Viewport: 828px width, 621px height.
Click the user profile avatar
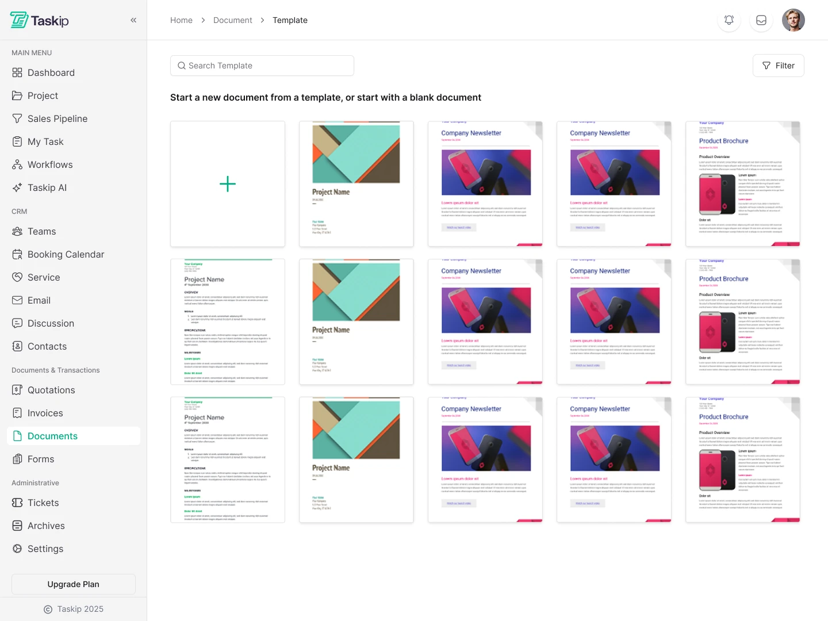pyautogui.click(x=793, y=20)
